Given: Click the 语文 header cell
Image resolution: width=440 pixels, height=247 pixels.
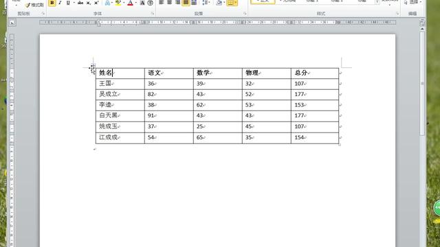Looking at the screenshot, I should click(x=169, y=73).
